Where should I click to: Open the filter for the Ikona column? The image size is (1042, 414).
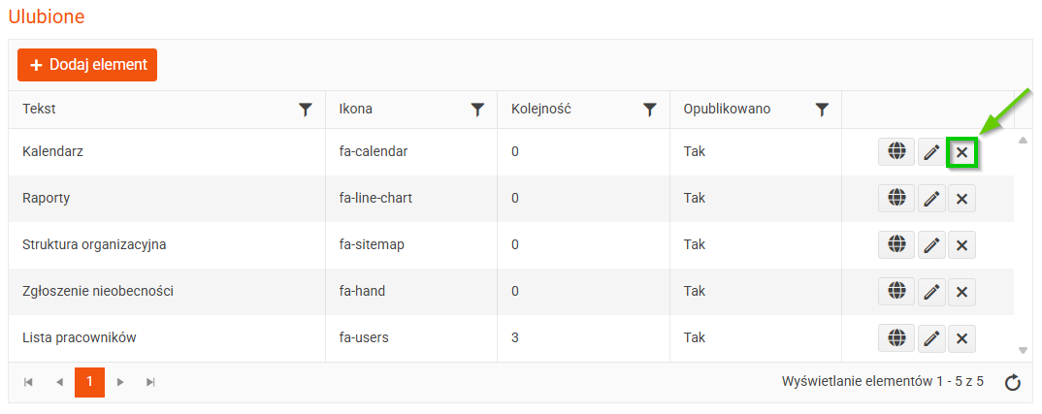477,111
